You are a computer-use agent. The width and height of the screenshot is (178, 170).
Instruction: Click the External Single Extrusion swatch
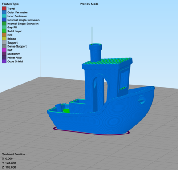coord(4,20)
